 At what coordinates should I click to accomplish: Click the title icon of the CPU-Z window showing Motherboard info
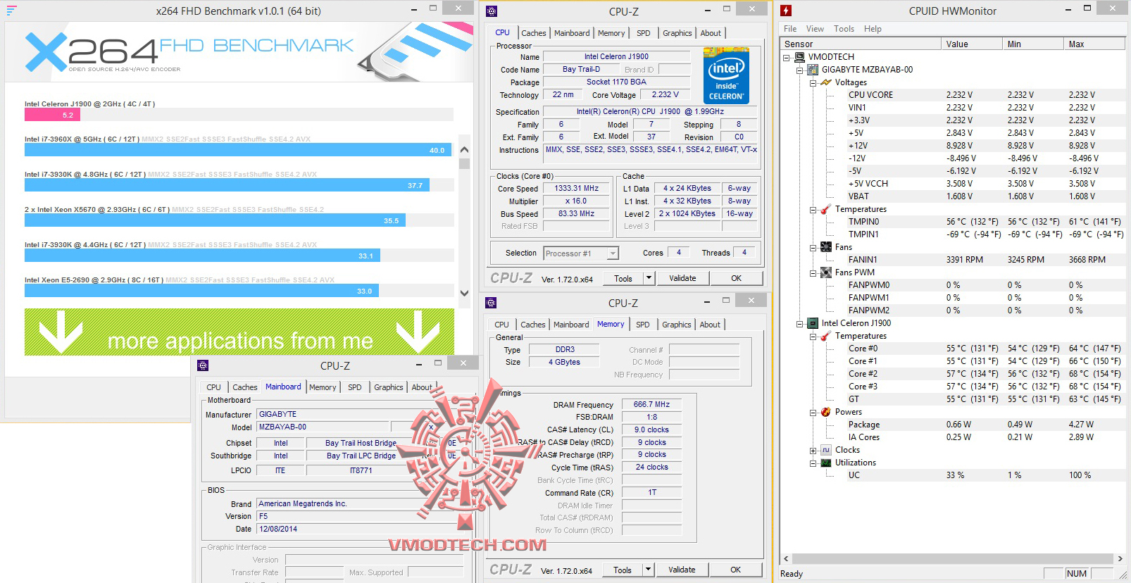[203, 365]
